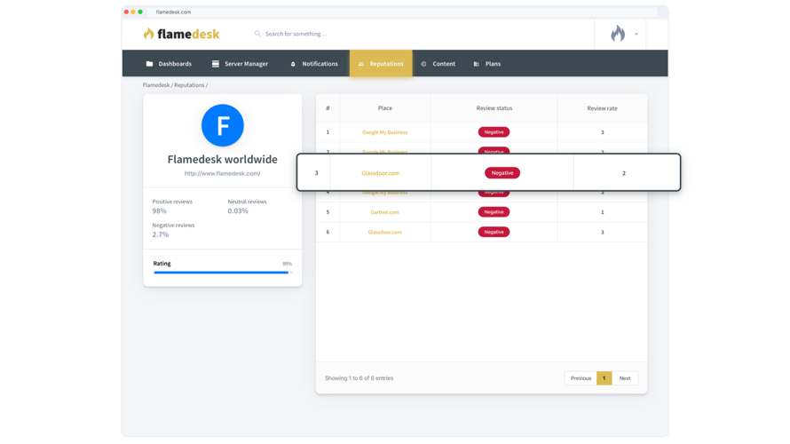
Task: Open the Content menu
Action: pyautogui.click(x=438, y=64)
